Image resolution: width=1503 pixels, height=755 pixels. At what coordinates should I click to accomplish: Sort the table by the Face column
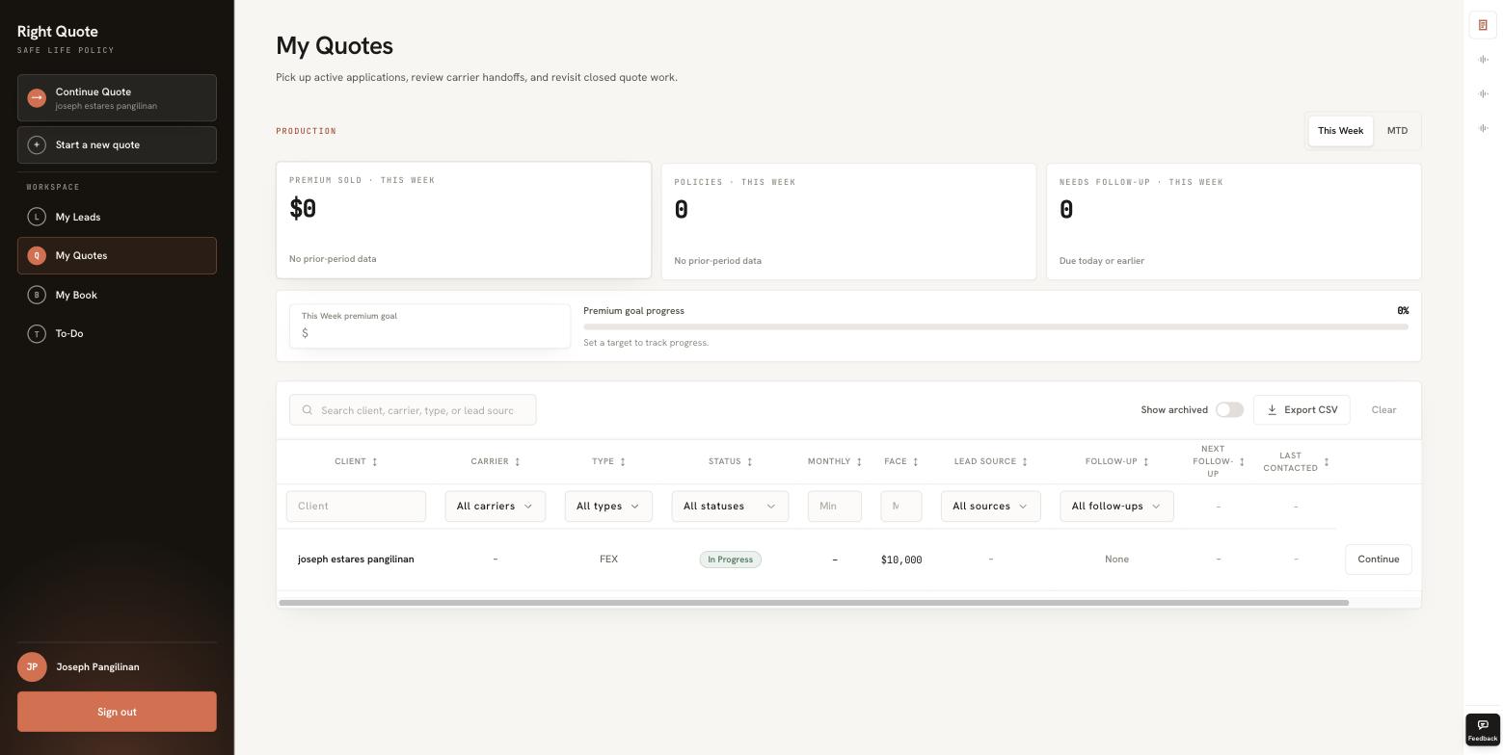[901, 461]
